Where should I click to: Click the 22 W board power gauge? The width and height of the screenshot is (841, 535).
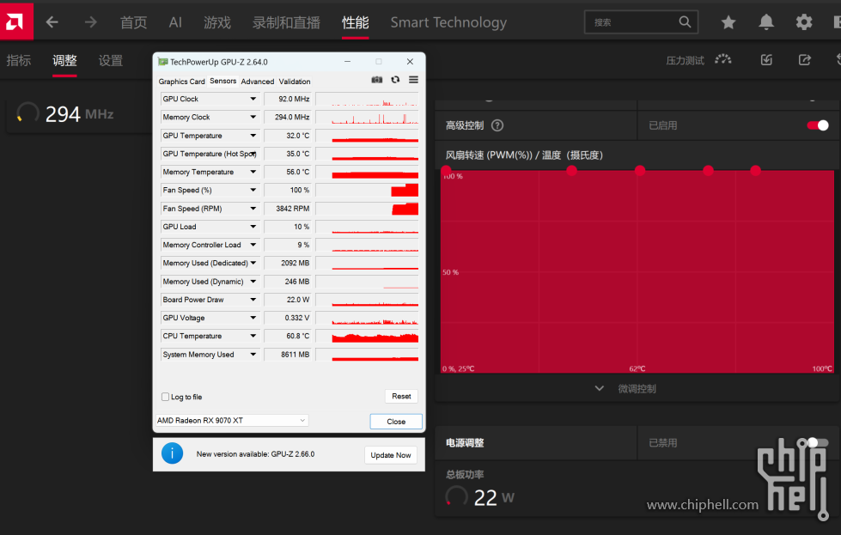coord(456,497)
